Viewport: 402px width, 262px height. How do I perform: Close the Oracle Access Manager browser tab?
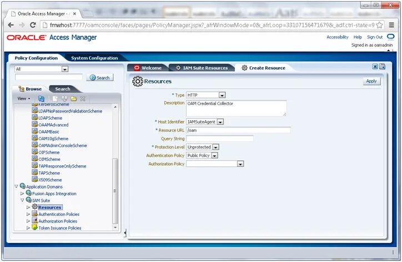coord(74,13)
